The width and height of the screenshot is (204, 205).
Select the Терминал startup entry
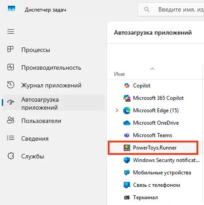[x=155, y=197]
